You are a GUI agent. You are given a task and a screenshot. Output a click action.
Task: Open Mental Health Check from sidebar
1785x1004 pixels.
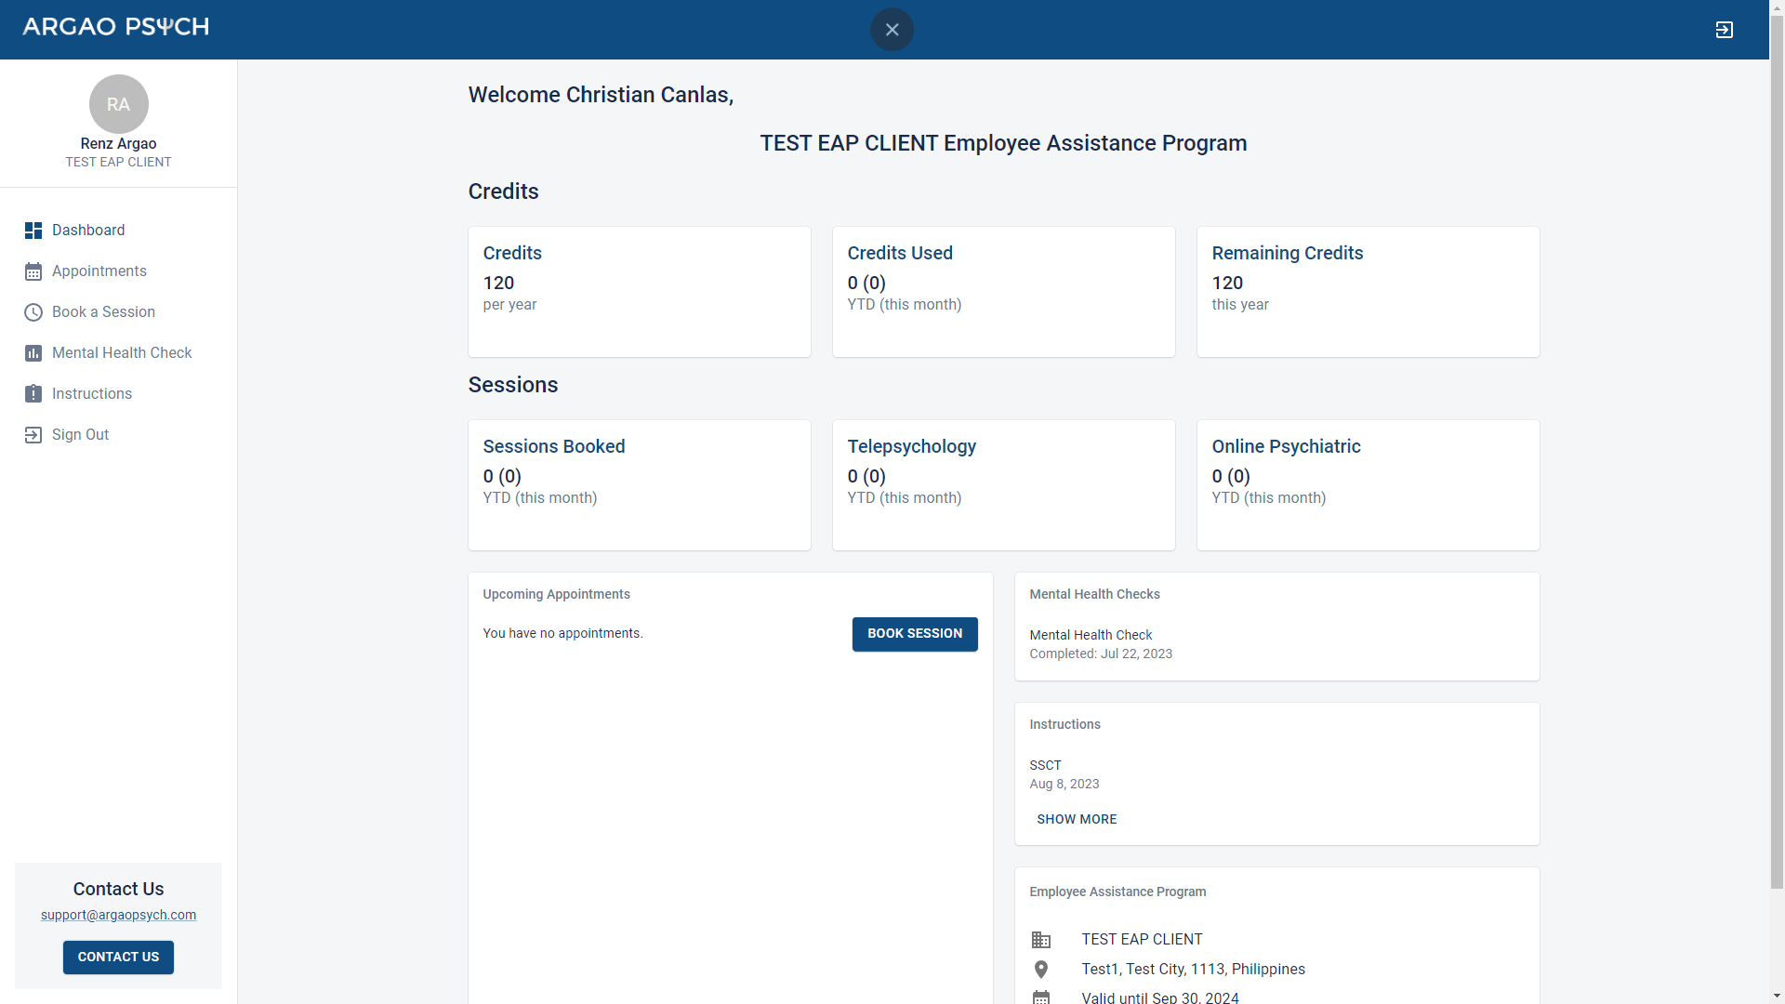pos(122,353)
